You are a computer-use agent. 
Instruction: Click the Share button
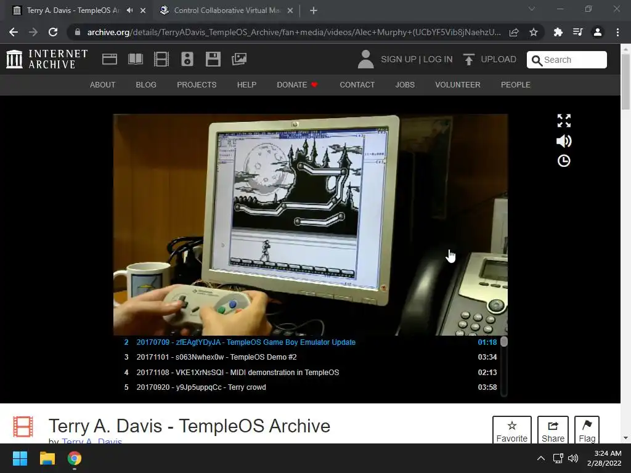[x=553, y=430]
